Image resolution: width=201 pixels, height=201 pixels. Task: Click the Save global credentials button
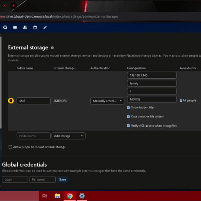pos(63,179)
